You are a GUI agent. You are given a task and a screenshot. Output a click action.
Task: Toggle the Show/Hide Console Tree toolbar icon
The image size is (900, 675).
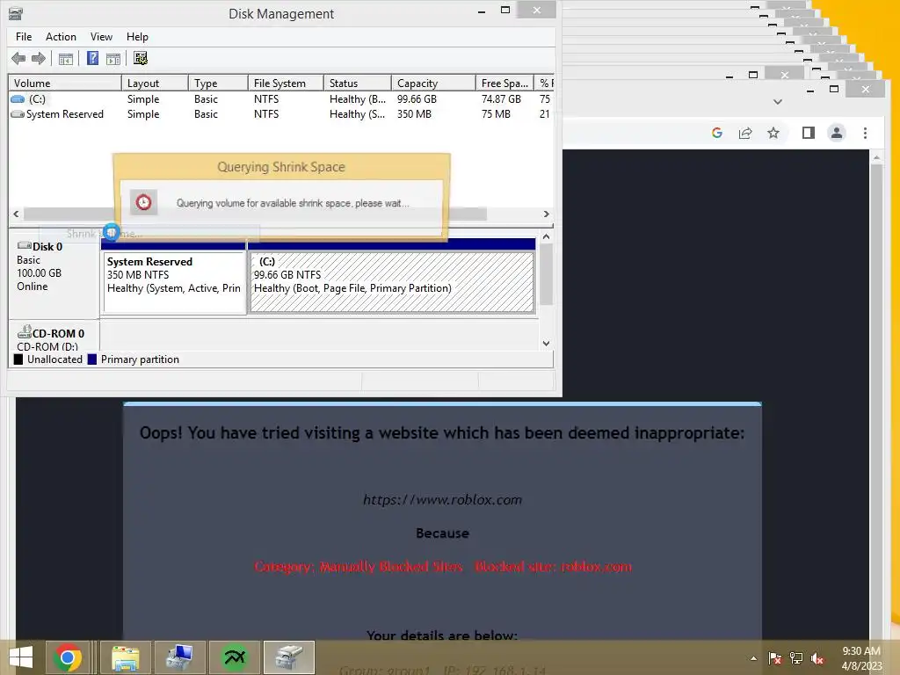pos(66,59)
